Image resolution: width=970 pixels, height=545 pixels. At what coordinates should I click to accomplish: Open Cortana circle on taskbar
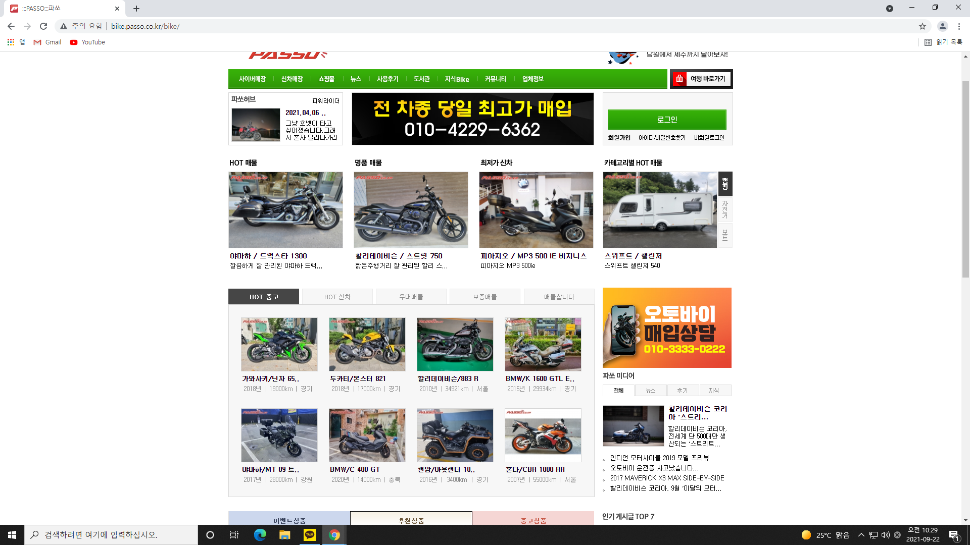tap(210, 535)
